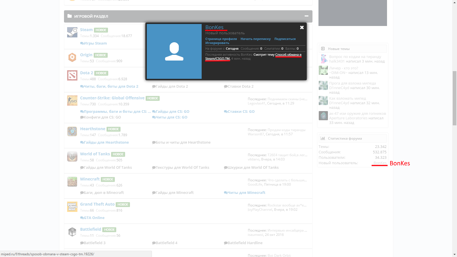The image size is (457, 257).
Task: Open thread Вопрос по кодам на тиранду
Action: (x=355, y=57)
